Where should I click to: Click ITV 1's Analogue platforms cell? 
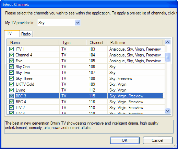tap(135, 49)
